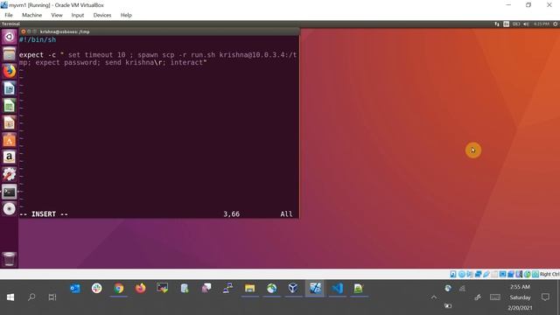The width and height of the screenshot is (560, 315).
Task: Open the Trash in the Ubuntu launcher
Action: pos(10,259)
